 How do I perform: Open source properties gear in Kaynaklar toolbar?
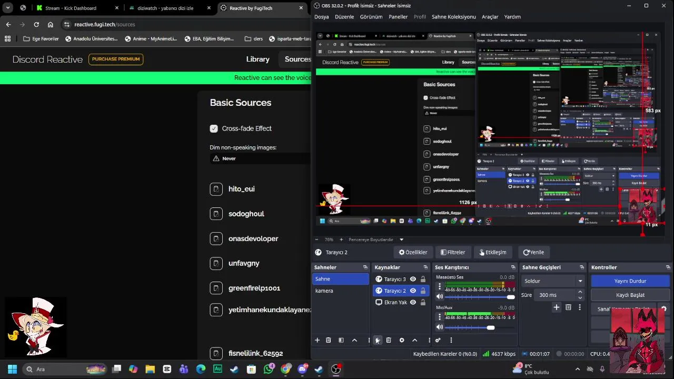pos(402,340)
